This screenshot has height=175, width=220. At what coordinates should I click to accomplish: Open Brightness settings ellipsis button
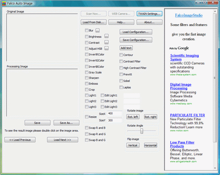[106, 36]
